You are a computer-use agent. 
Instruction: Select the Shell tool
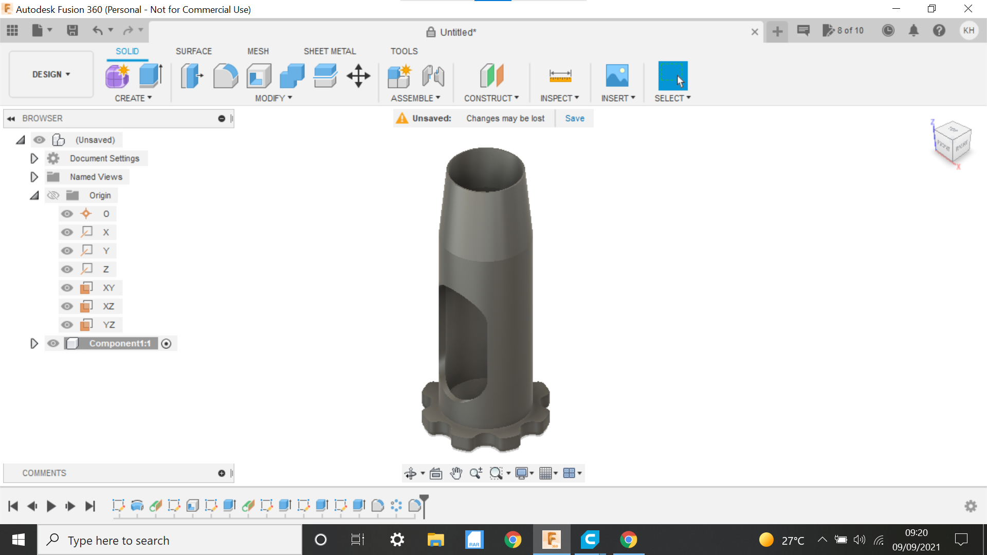259,76
